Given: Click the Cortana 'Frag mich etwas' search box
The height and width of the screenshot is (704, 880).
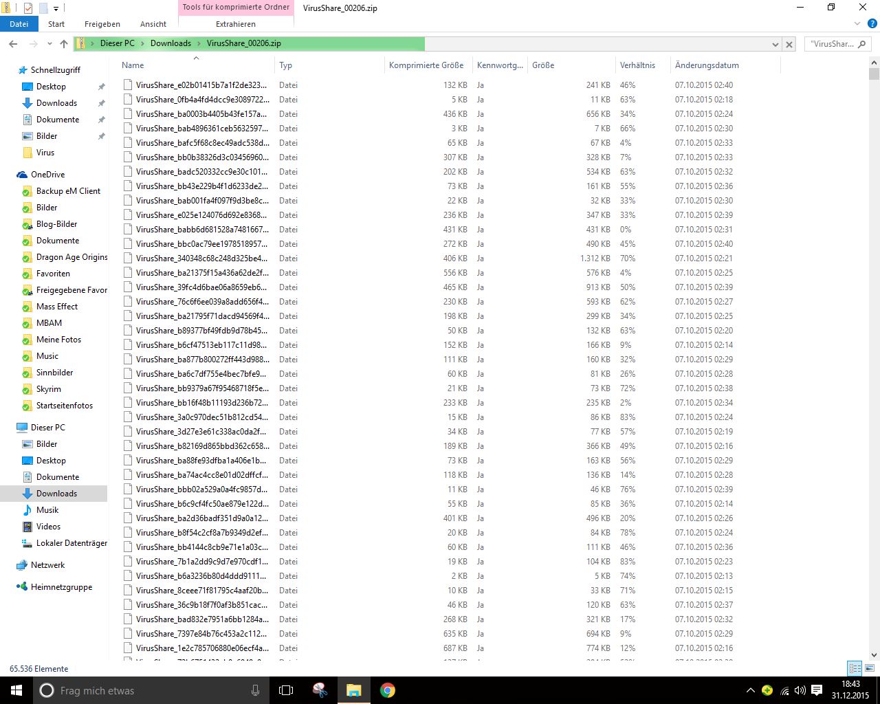Looking at the screenshot, I should click(151, 690).
